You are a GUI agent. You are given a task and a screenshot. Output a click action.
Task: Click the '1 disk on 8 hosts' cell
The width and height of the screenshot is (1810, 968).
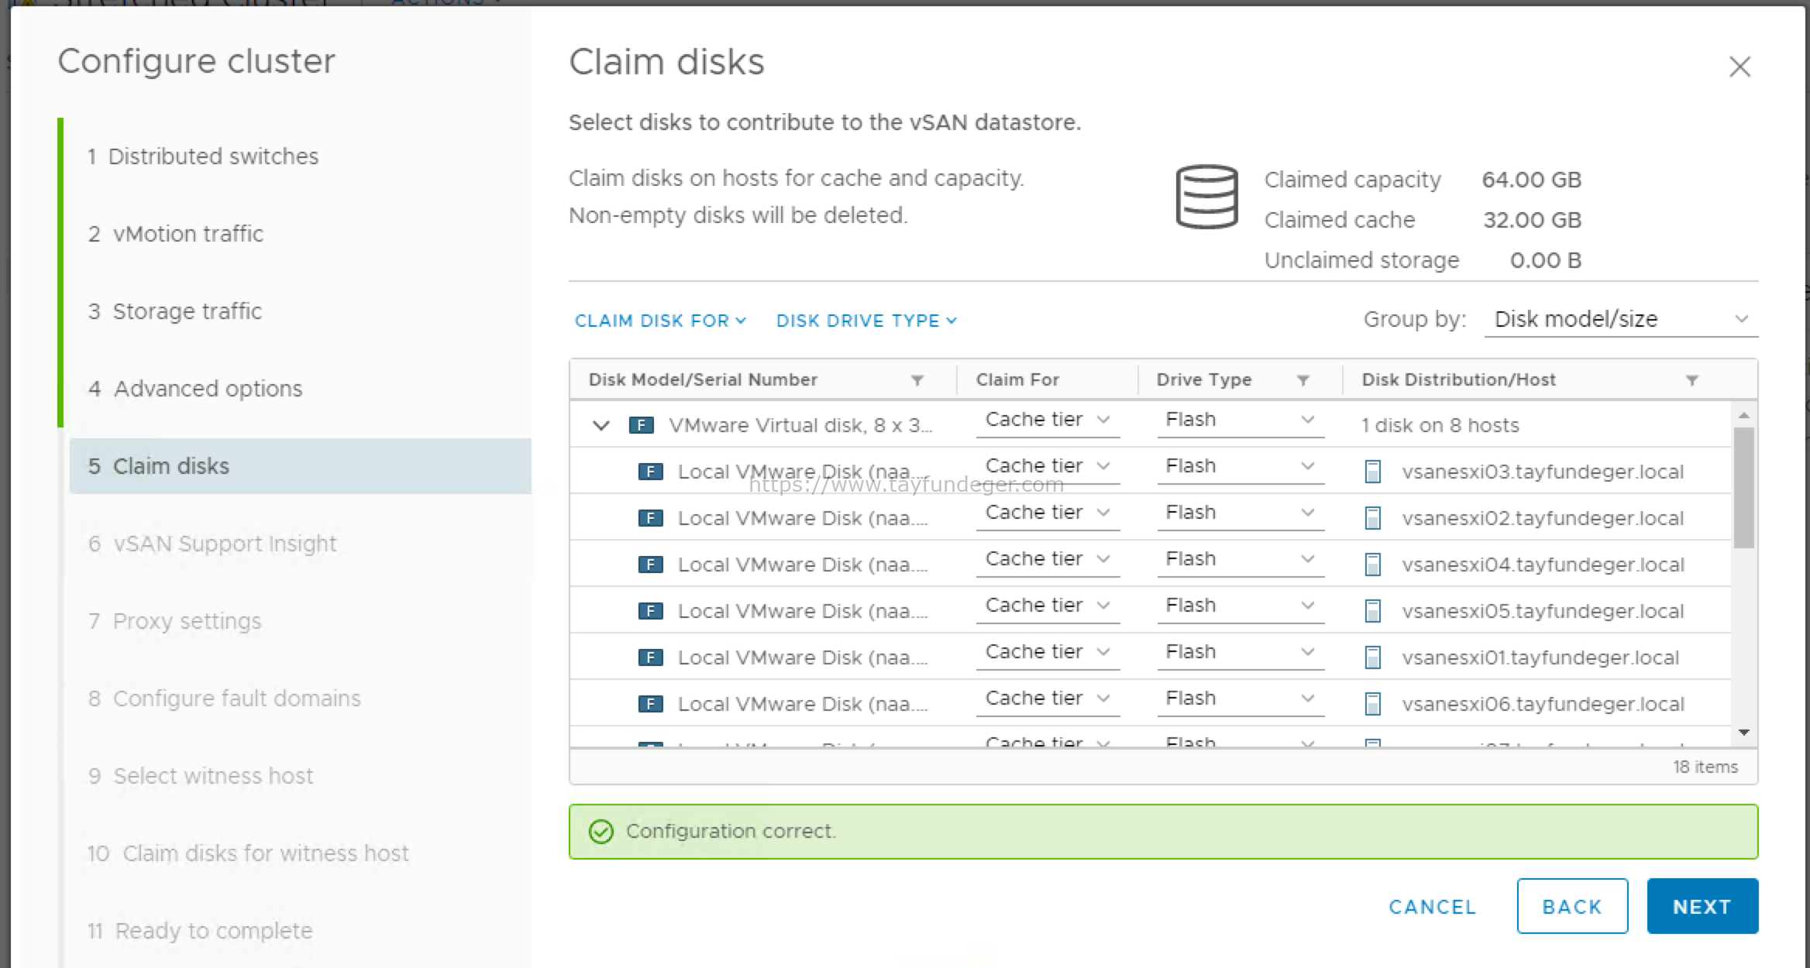[1440, 425]
